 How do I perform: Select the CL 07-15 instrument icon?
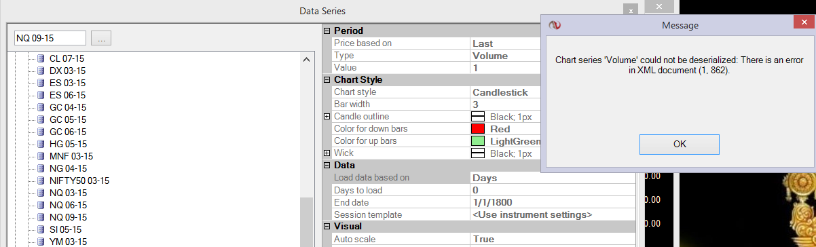pos(41,59)
